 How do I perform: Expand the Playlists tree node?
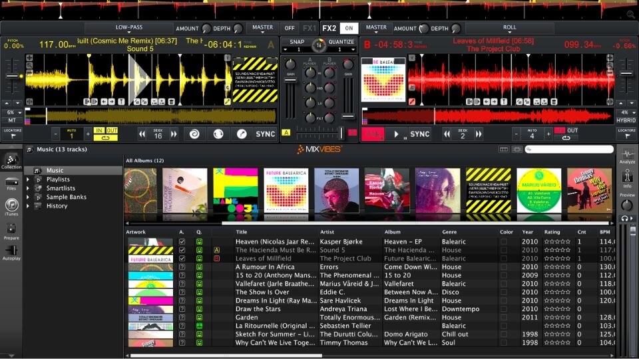point(28,179)
